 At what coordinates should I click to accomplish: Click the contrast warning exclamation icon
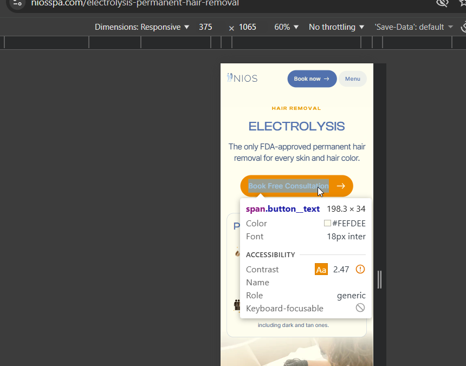click(360, 269)
